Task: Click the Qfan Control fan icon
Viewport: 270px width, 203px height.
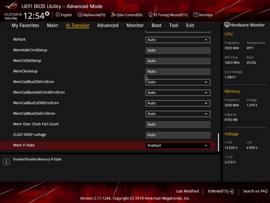Action: pos(113,15)
